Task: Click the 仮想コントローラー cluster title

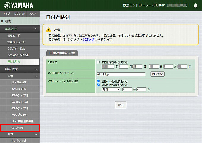Action: click(155, 5)
